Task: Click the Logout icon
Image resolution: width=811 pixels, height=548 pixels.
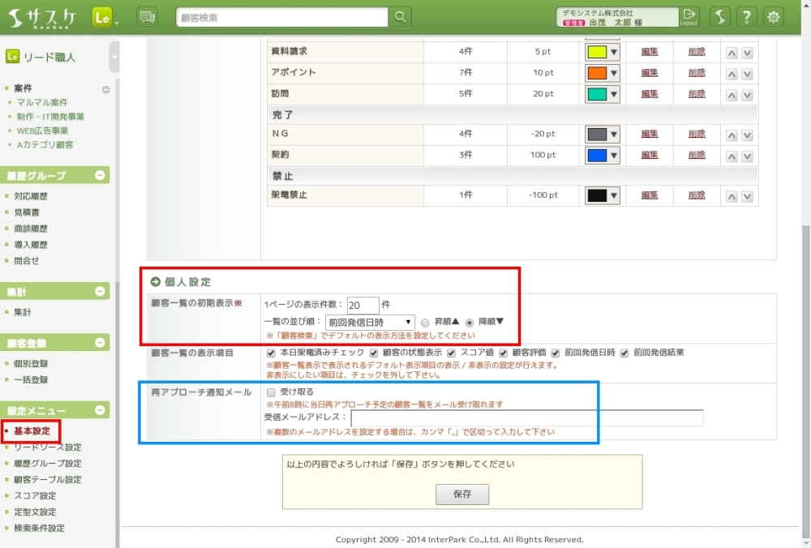Action: pyautogui.click(x=689, y=16)
